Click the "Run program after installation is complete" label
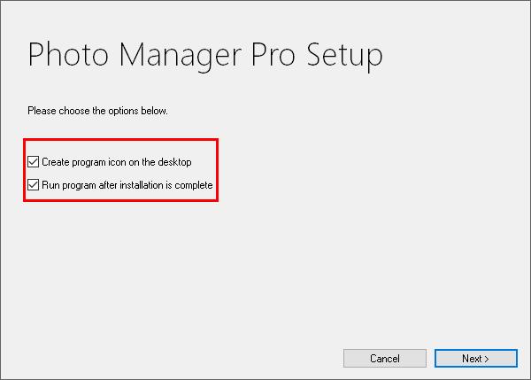The height and width of the screenshot is (380, 531). (x=127, y=185)
